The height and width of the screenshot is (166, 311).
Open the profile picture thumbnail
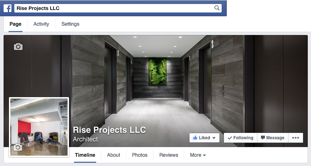[x=39, y=127]
